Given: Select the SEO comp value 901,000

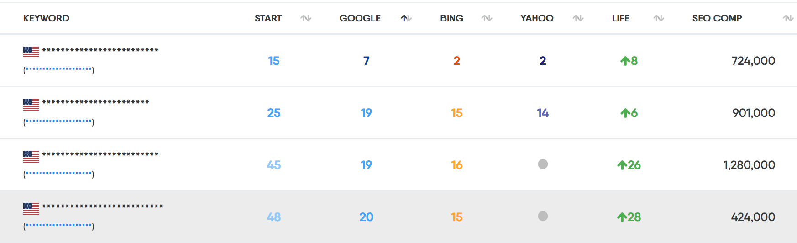Looking at the screenshot, I should [754, 113].
